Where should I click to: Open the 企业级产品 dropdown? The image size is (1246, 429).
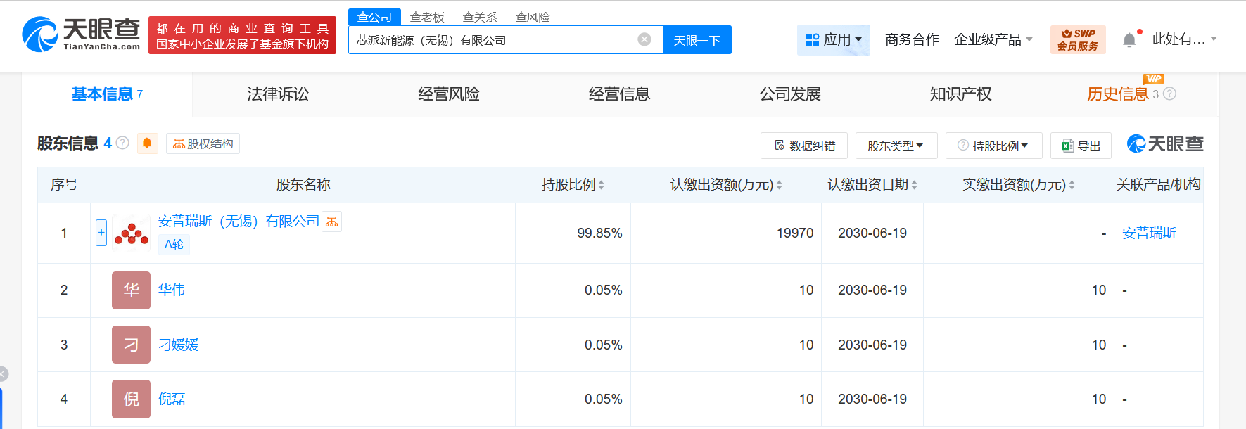pyautogui.click(x=993, y=40)
